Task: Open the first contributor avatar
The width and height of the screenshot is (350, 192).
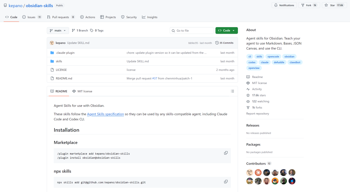Action: coord(250,173)
